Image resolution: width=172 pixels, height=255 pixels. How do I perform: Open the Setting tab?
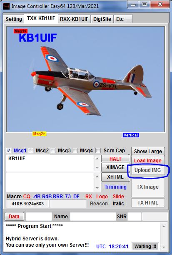(14, 19)
